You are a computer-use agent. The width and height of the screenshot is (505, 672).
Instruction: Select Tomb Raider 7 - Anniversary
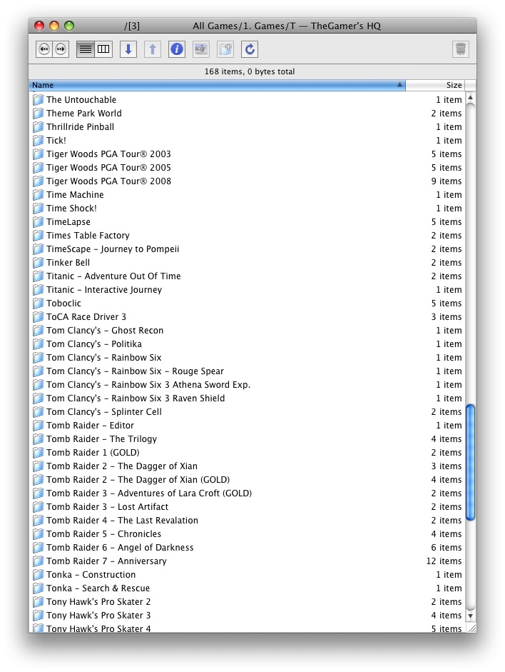click(x=106, y=561)
